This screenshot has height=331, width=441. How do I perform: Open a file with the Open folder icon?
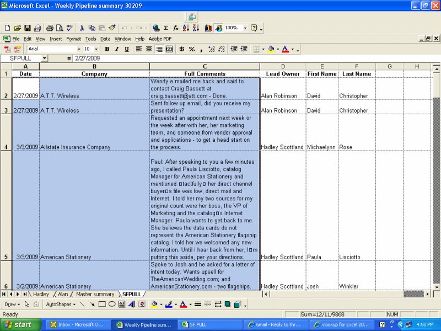pyautogui.click(x=18, y=28)
